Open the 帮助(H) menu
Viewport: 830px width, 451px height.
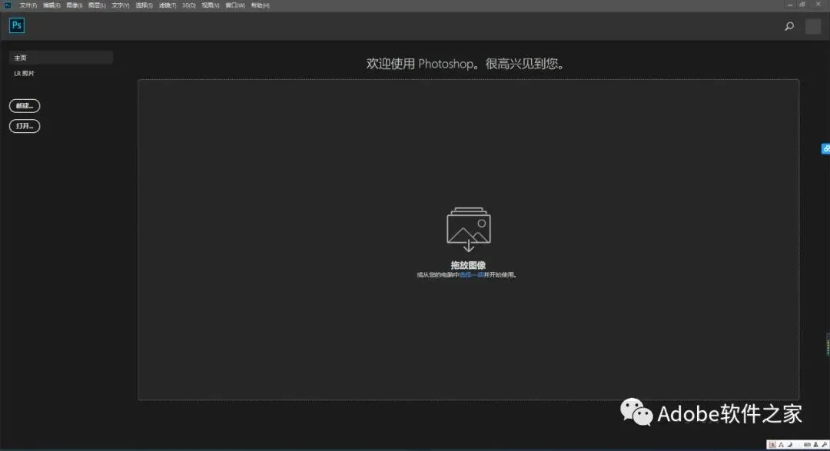260,5
